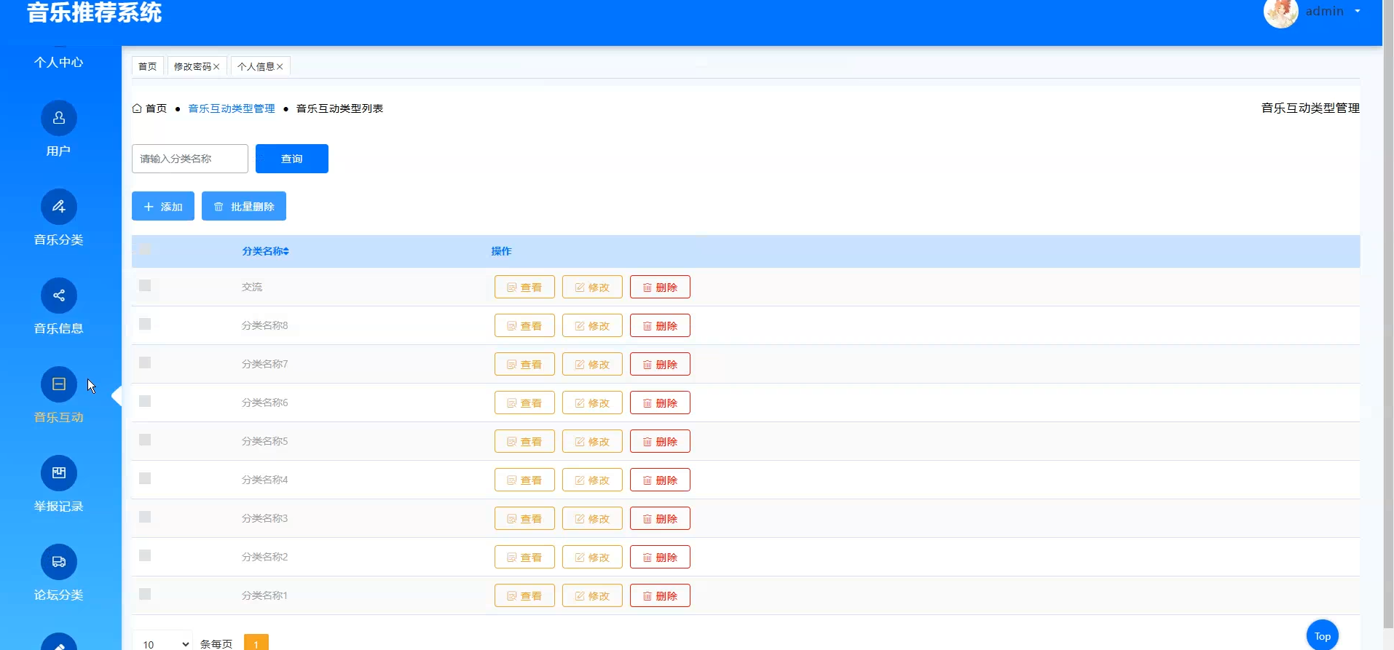Delete the 分类名称6 row
The height and width of the screenshot is (650, 1394).
coord(660,403)
